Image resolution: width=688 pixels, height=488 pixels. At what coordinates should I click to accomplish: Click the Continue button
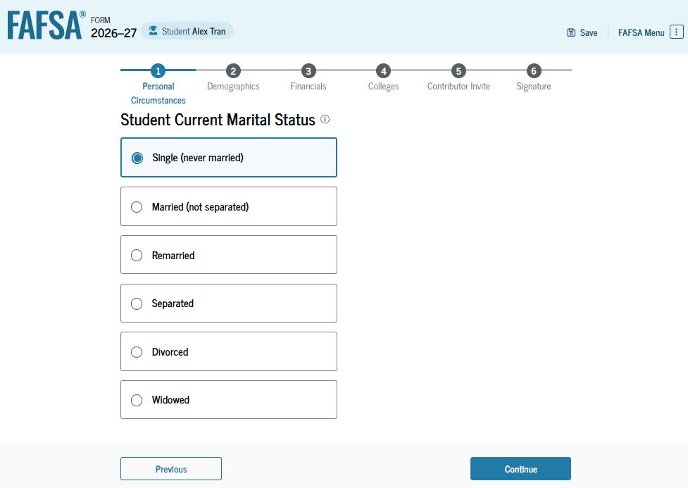tap(520, 469)
